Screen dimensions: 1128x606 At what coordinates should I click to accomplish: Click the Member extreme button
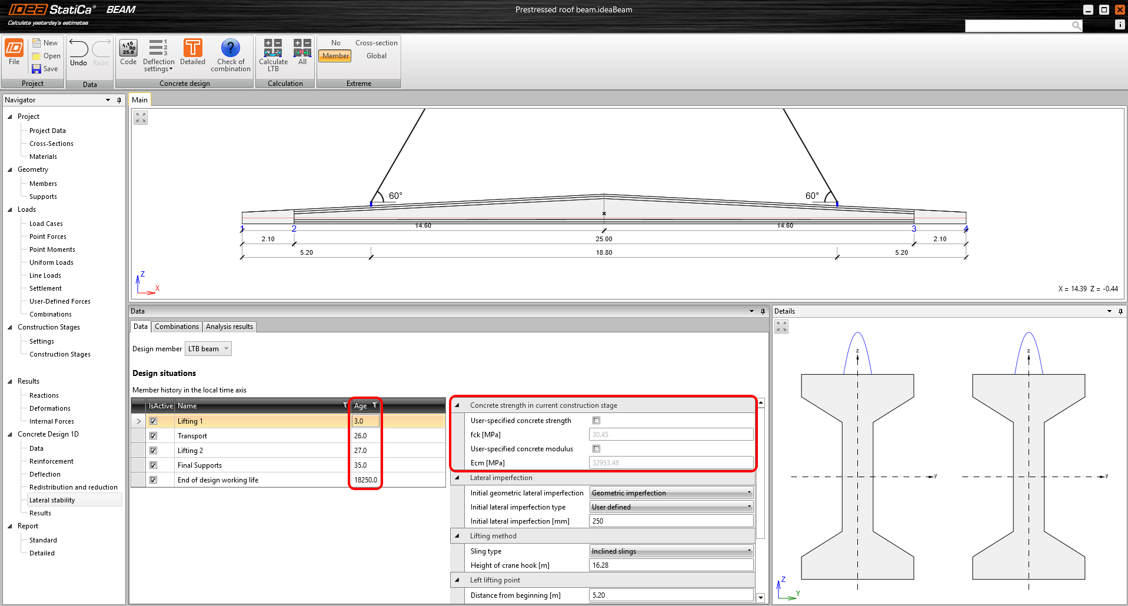[x=334, y=55]
